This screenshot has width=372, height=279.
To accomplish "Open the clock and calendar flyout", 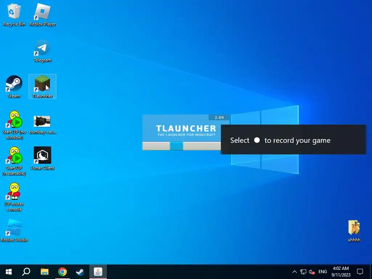I will pos(341,272).
